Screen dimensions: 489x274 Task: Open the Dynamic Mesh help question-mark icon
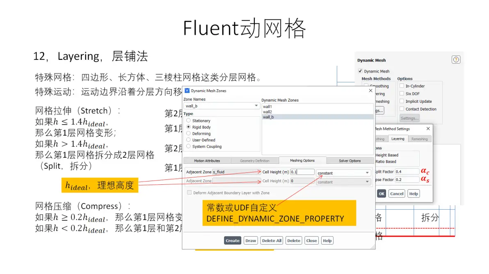click(x=456, y=59)
